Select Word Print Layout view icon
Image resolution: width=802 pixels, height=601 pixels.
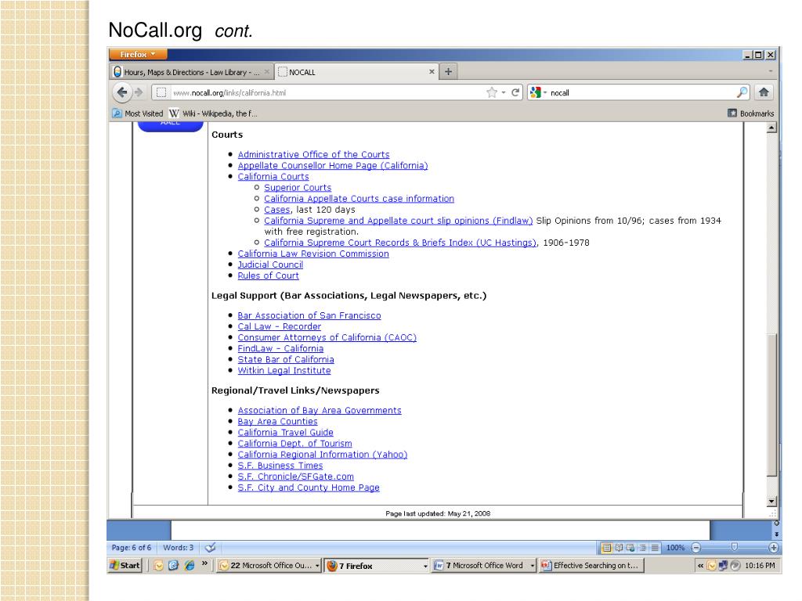(607, 548)
